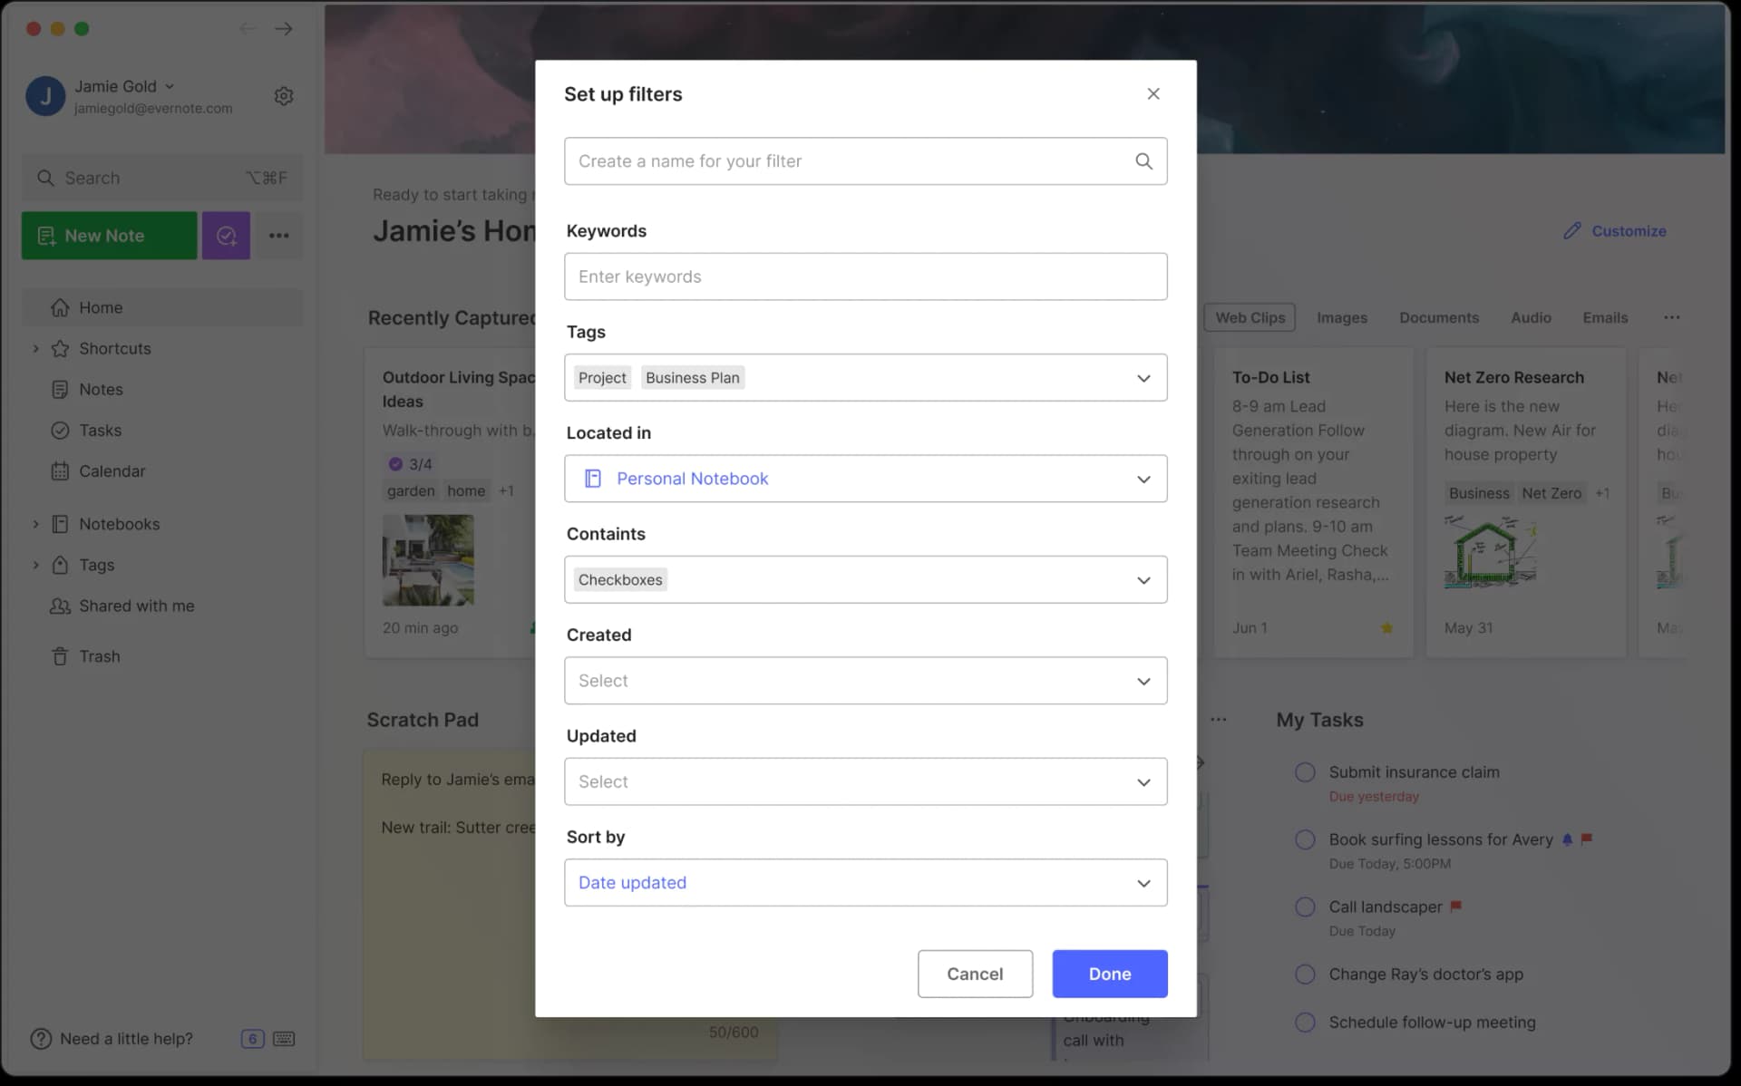The height and width of the screenshot is (1086, 1741).
Task: Change the Sort by from Date updated
Action: click(865, 882)
